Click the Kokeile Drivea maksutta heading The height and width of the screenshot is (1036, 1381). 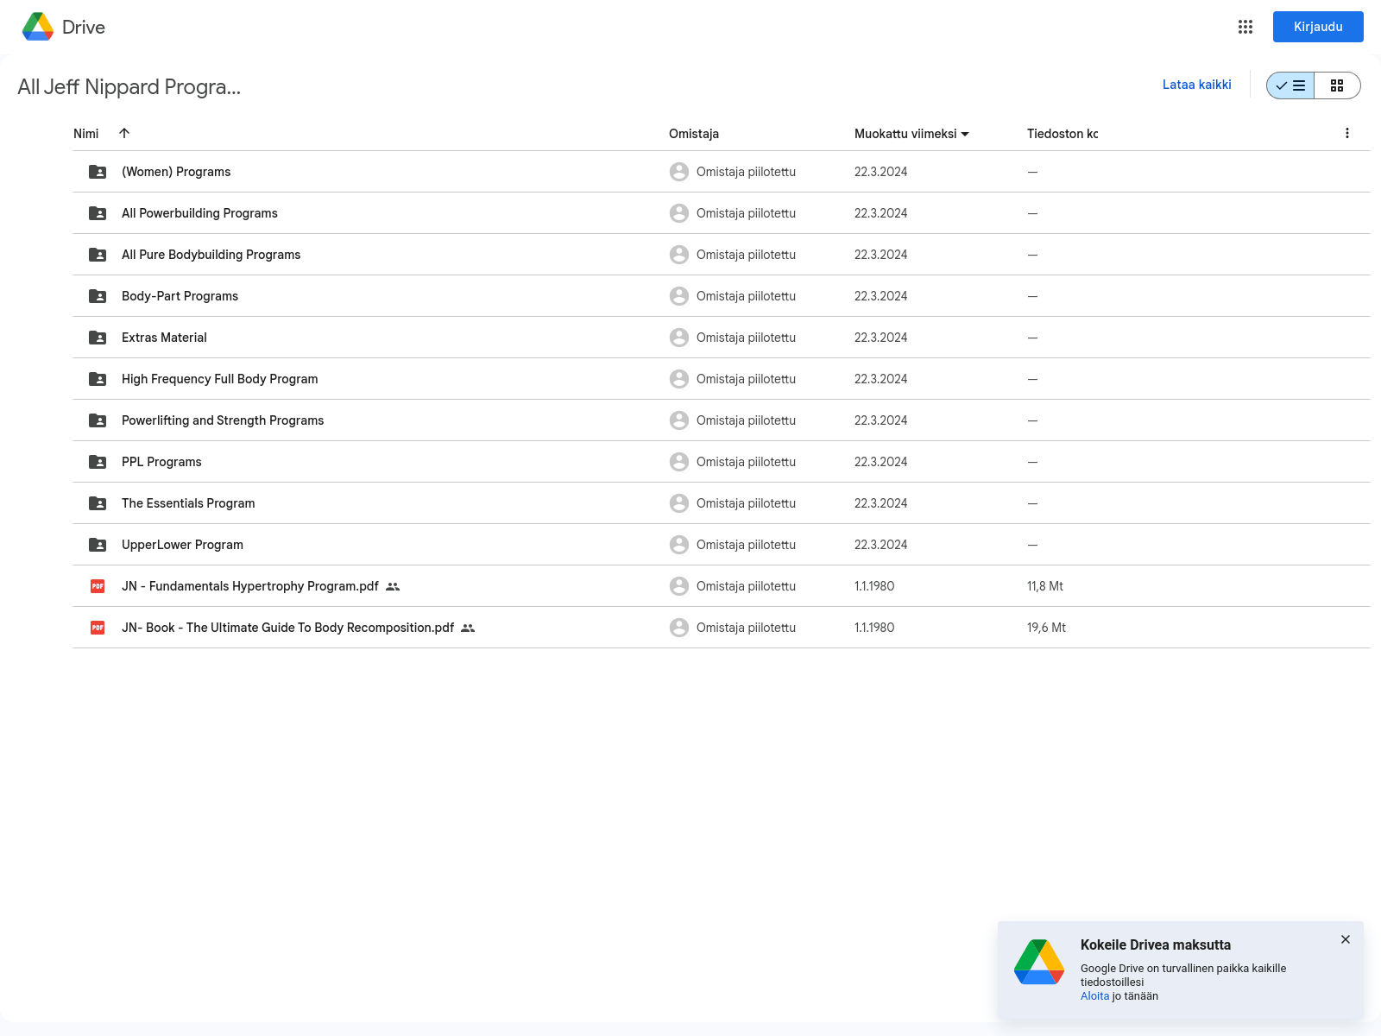(1156, 945)
